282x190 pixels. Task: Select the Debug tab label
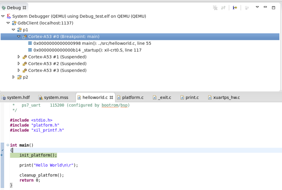14,8
